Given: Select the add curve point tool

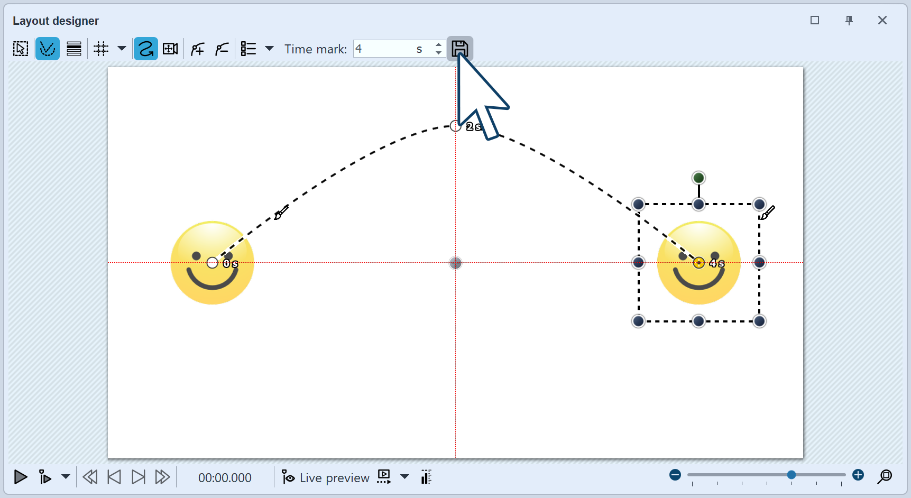Looking at the screenshot, I should pos(197,48).
